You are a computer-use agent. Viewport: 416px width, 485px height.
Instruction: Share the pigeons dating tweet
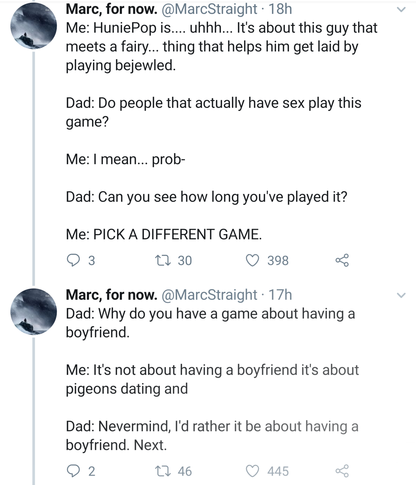[342, 471]
